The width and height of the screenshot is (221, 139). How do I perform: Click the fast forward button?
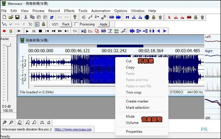pyautogui.click(x=60, y=31)
